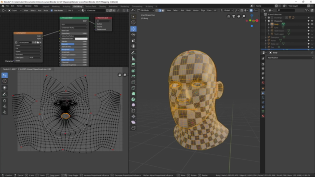The width and height of the screenshot is (315, 177).
Task: Select the Smooth tool
Action: 133,105
